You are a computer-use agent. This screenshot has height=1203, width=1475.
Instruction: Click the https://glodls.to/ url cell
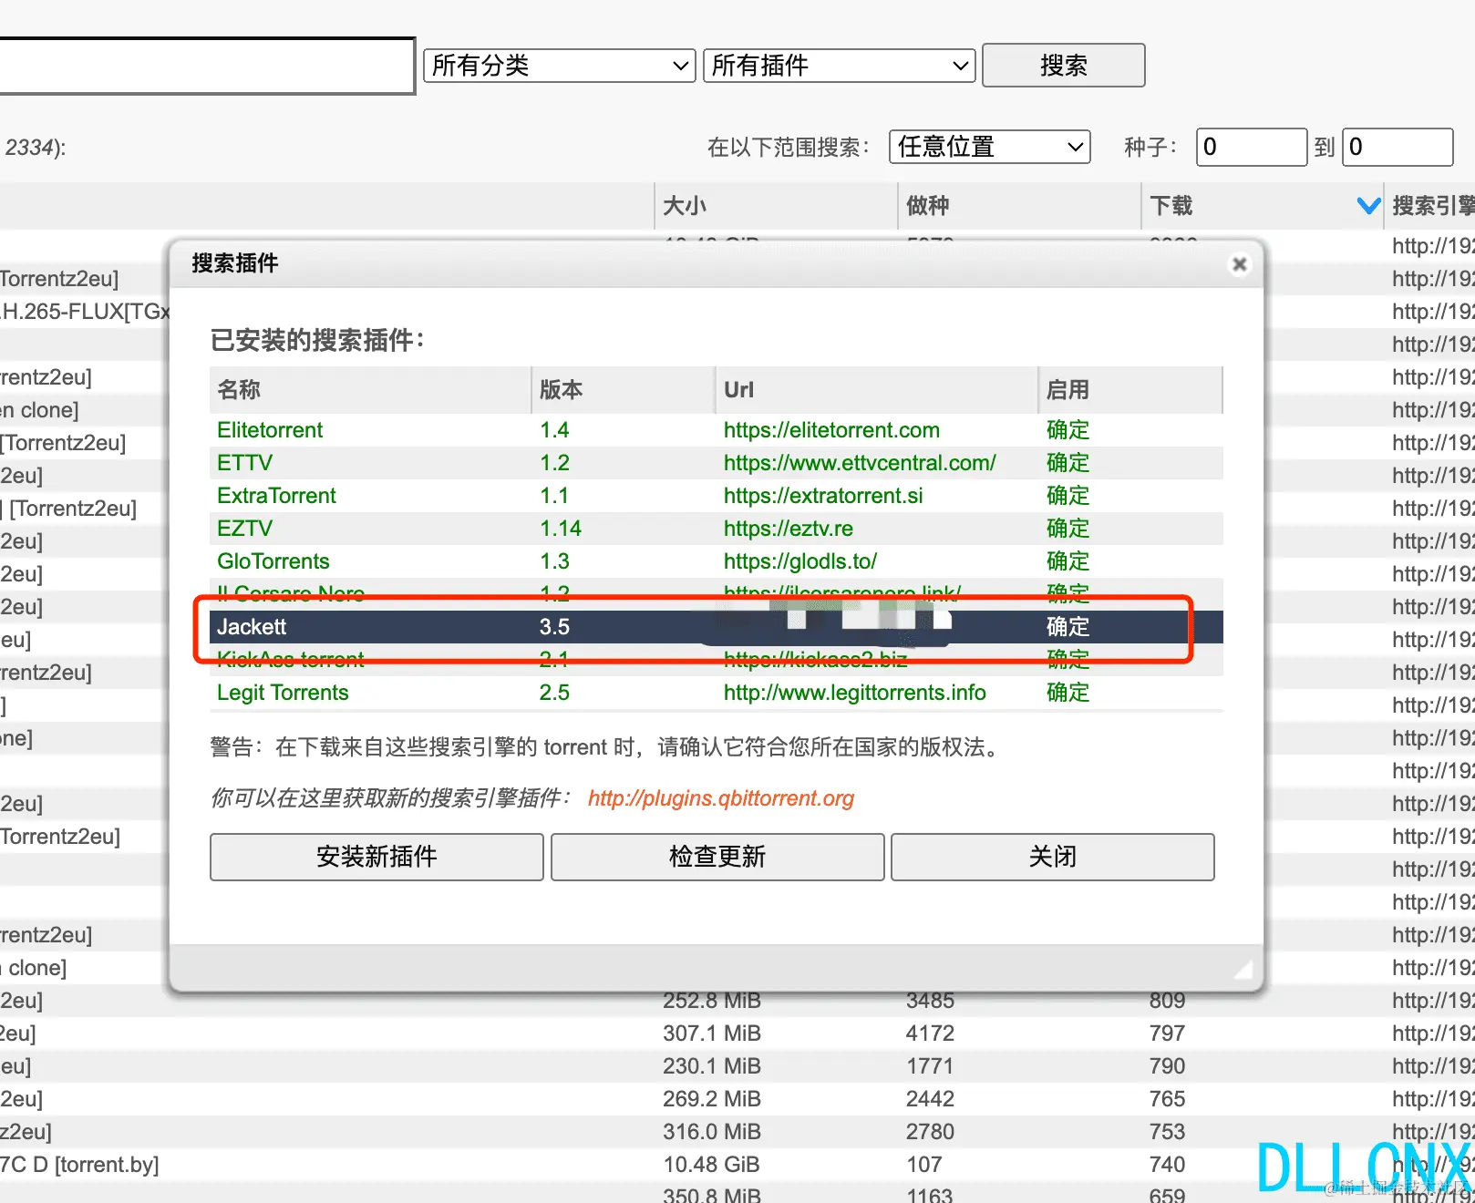(x=800, y=561)
